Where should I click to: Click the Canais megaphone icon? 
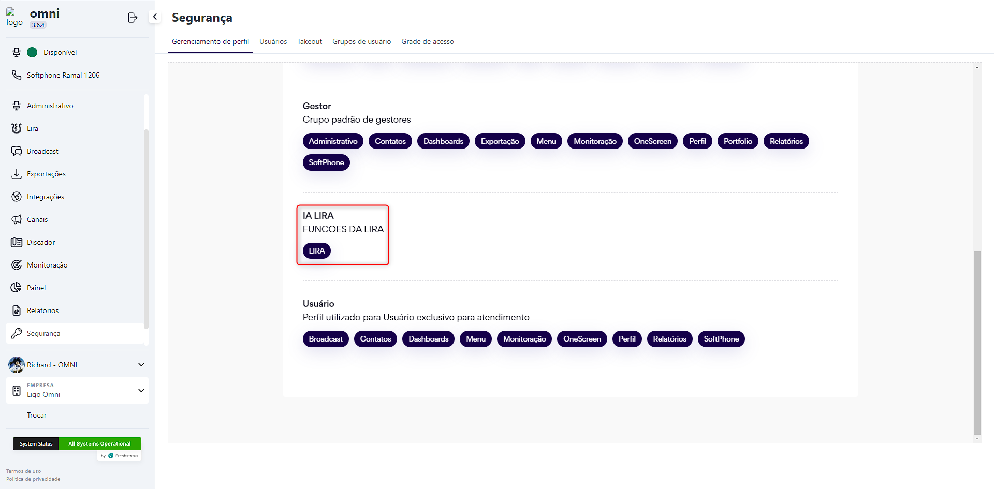[x=17, y=219]
